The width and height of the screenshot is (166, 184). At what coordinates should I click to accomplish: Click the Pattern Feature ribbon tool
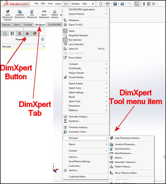[55, 14]
